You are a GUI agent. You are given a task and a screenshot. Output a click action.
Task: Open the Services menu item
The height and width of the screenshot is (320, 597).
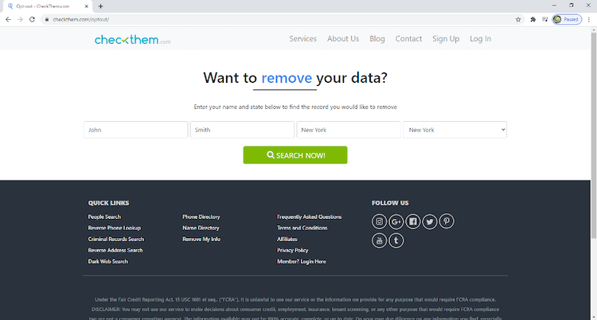tap(302, 38)
